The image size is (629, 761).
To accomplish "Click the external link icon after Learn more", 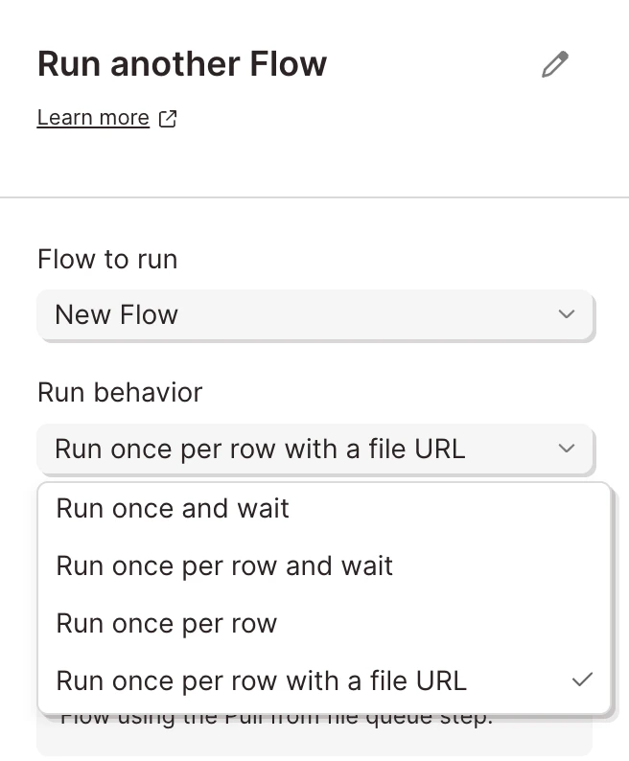I will coord(168,119).
